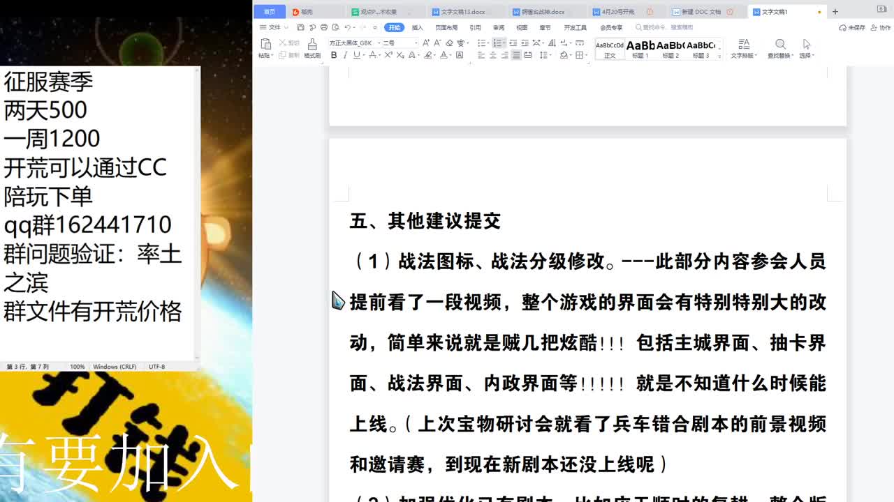This screenshot has height=502, width=894.
Task: Open the font size dropdown
Action: 415,43
